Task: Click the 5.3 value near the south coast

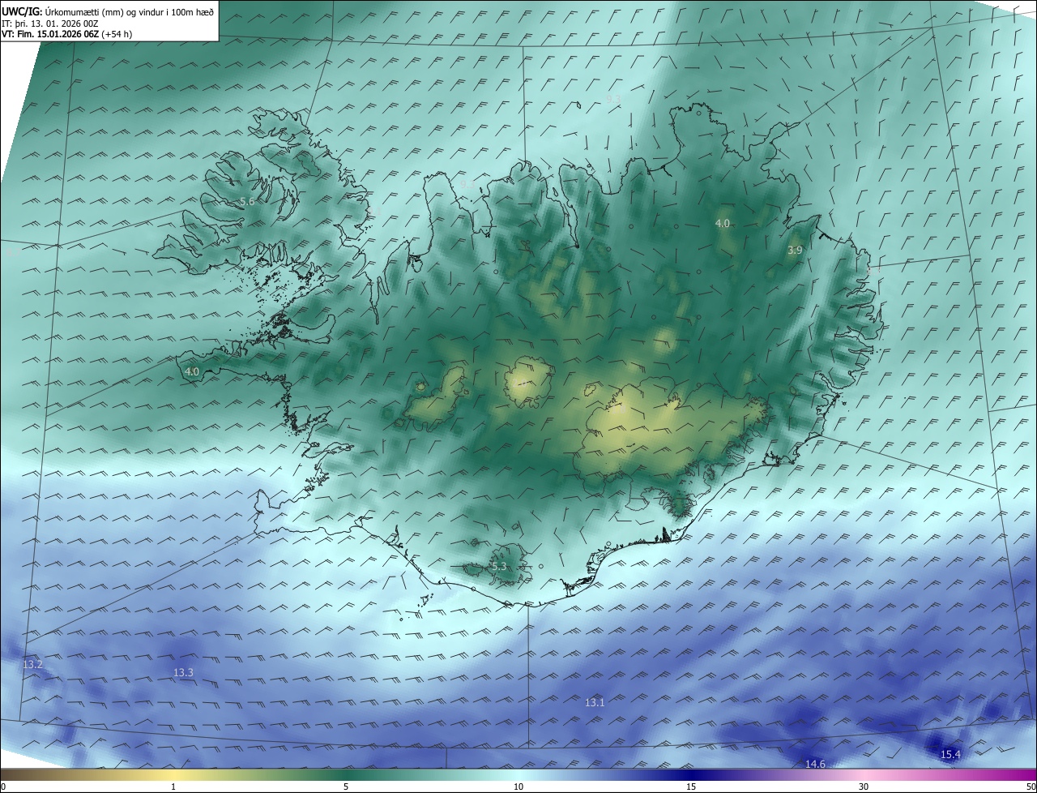Action: tap(499, 566)
